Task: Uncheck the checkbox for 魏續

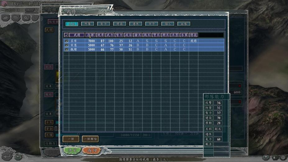Action: 66,49
